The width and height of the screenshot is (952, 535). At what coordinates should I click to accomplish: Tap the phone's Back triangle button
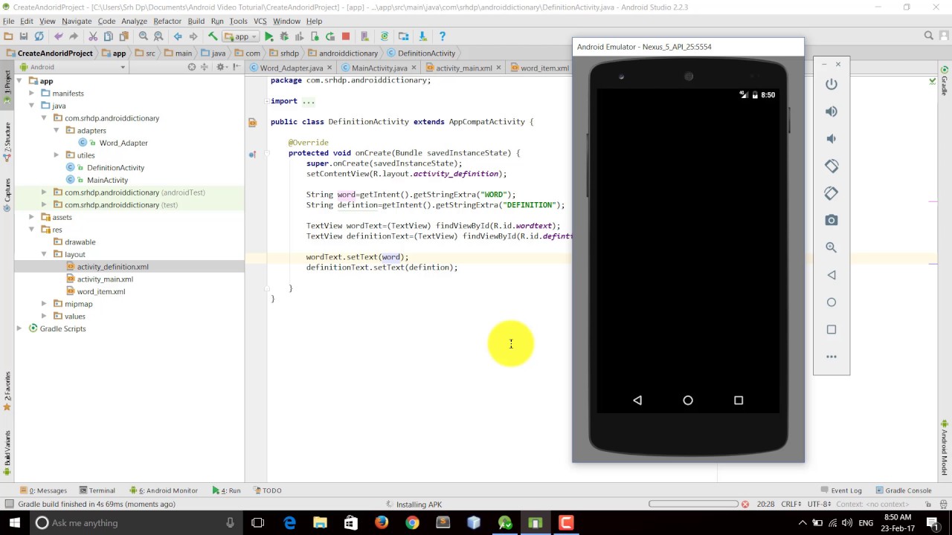(x=637, y=401)
